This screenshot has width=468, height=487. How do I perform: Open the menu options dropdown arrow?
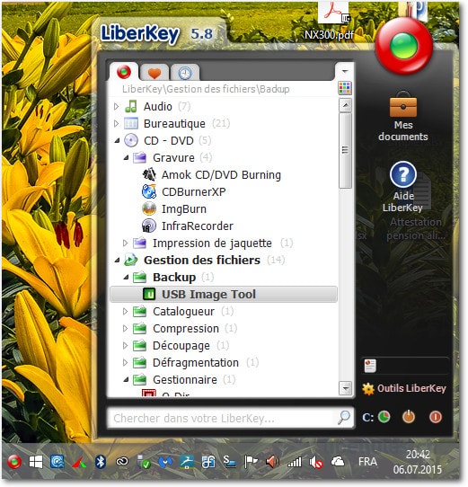pyautogui.click(x=344, y=72)
